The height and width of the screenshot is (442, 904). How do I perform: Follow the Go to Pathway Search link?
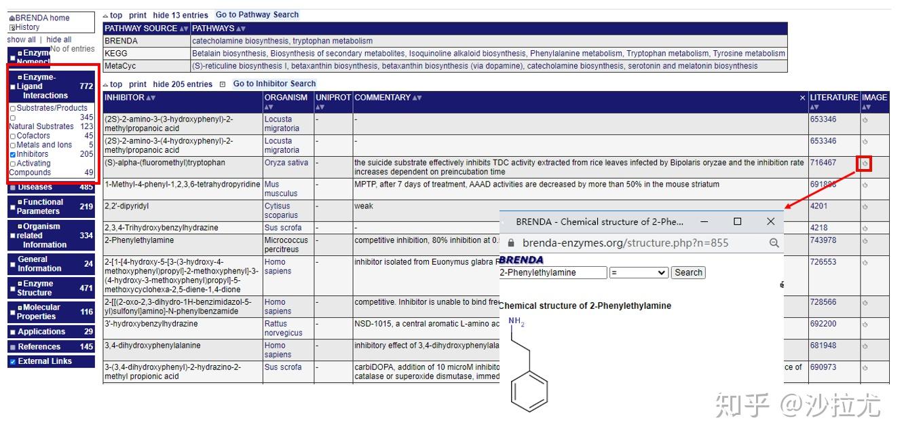[257, 14]
